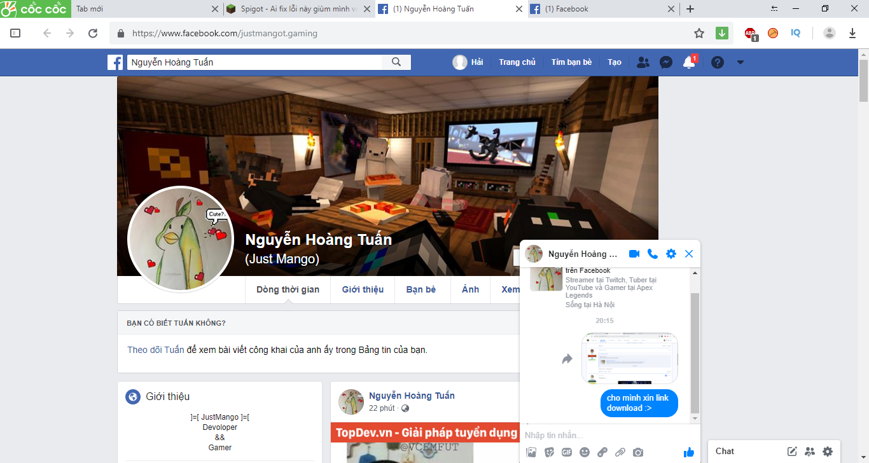Close the Spigot browser tab
This screenshot has height=463, width=869.
tap(366, 9)
